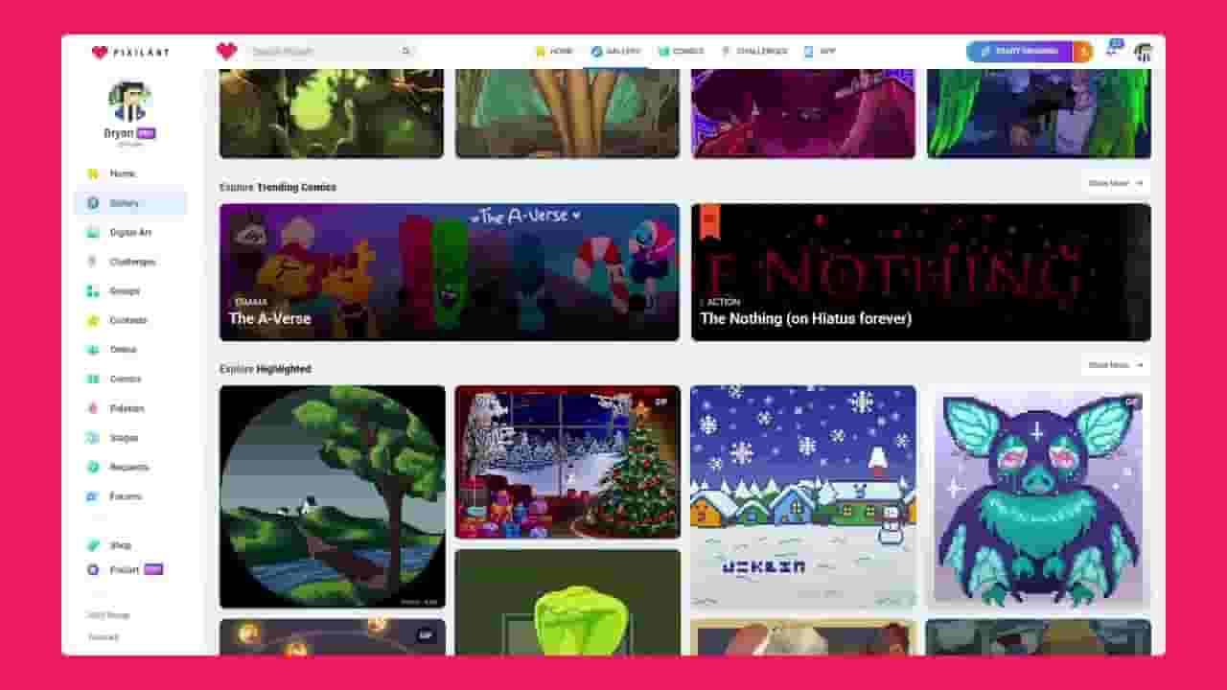1227x690 pixels.
Task: Open The A-Verse comic banner
Action: click(x=449, y=272)
